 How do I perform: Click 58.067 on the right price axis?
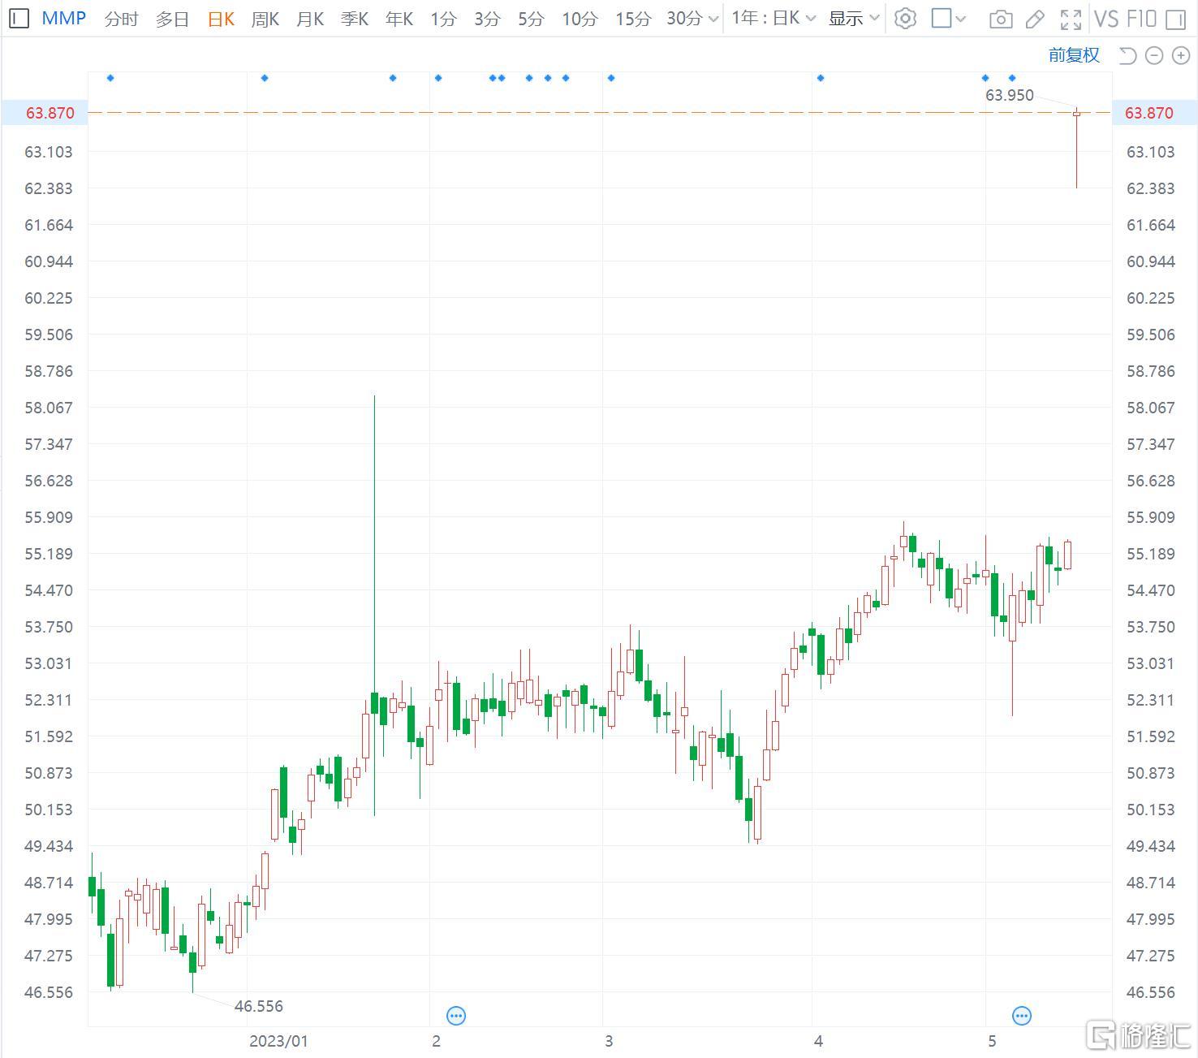tap(1151, 408)
